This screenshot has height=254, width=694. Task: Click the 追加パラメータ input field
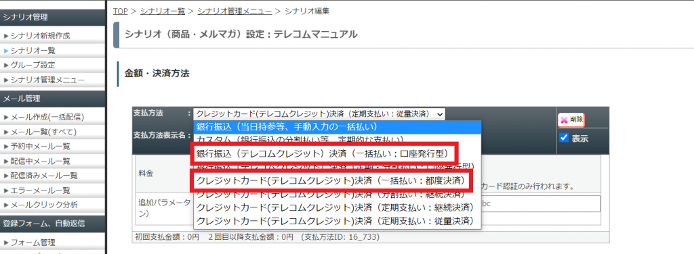pyautogui.click(x=540, y=204)
